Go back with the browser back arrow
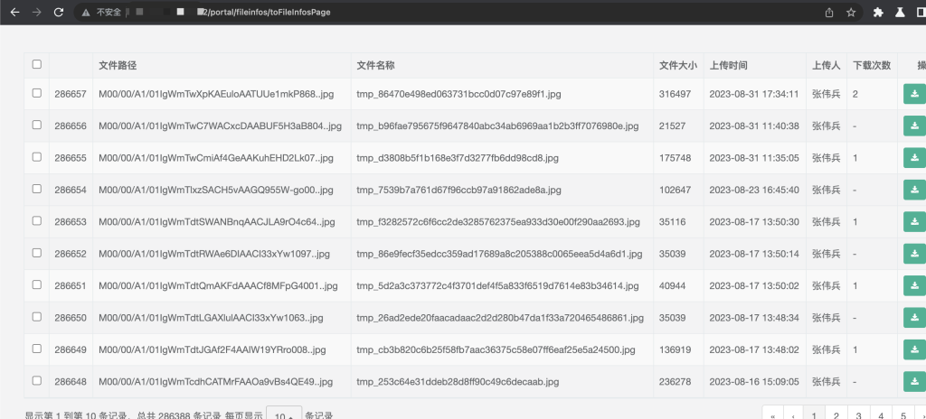This screenshot has width=926, height=419. point(14,12)
